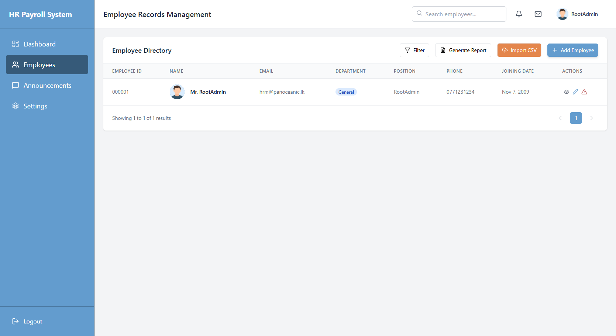Select the Dashboard icon in the sidebar

click(x=16, y=44)
